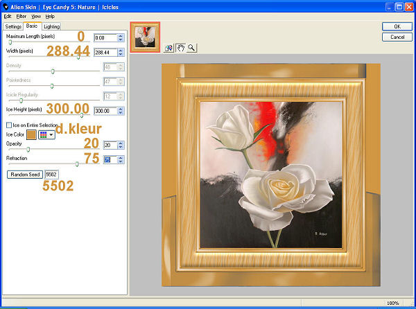Click the Cancel button

[x=397, y=37]
